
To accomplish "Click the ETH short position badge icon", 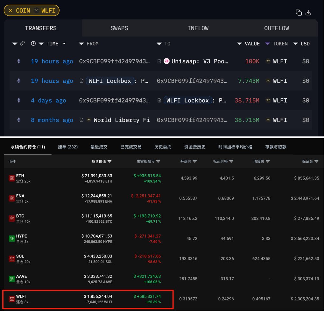I will click(12, 178).
